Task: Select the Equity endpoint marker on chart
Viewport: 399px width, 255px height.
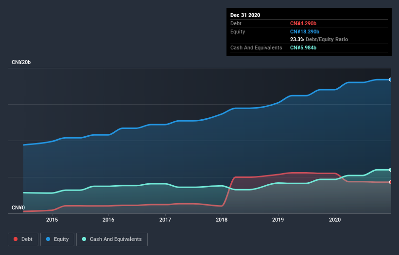Action: point(391,80)
